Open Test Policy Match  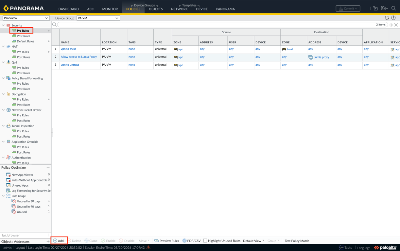click(297, 241)
